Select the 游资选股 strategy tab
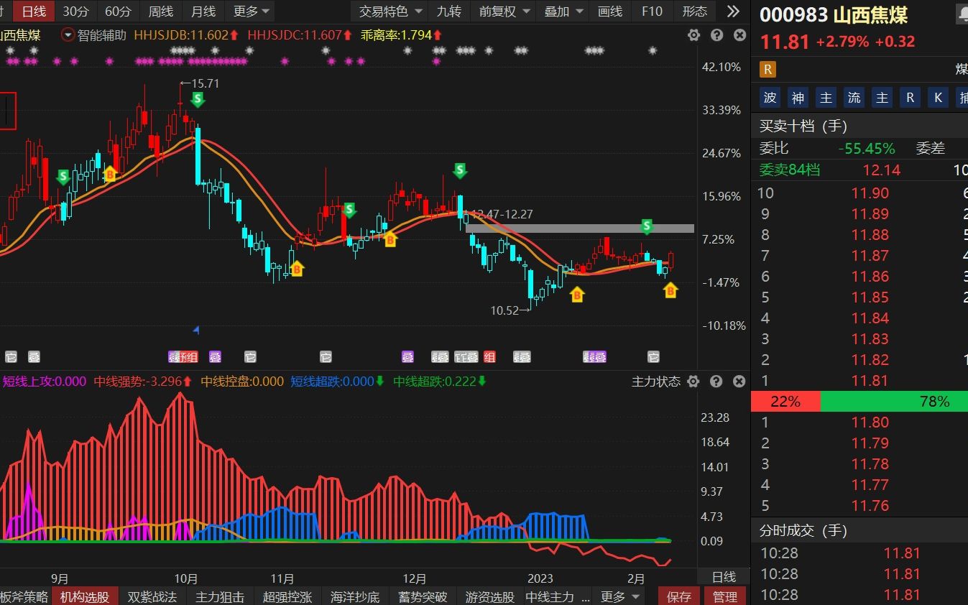The image size is (968, 605). point(490,596)
